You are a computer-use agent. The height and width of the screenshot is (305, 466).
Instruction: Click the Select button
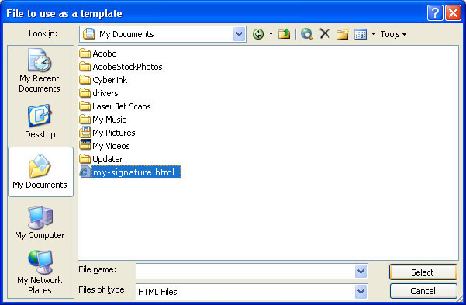coord(423,272)
